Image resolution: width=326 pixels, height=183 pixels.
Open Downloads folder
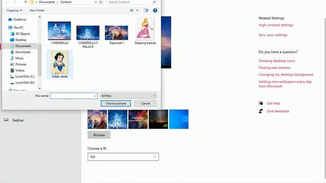[x=20, y=52]
